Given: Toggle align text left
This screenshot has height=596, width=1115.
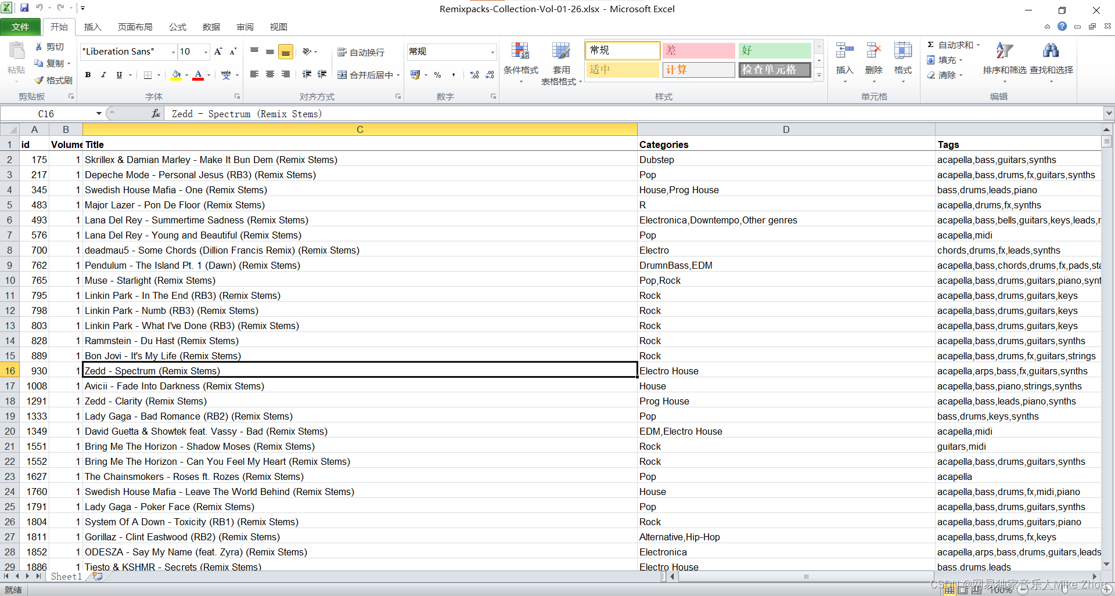Looking at the screenshot, I should (x=254, y=74).
